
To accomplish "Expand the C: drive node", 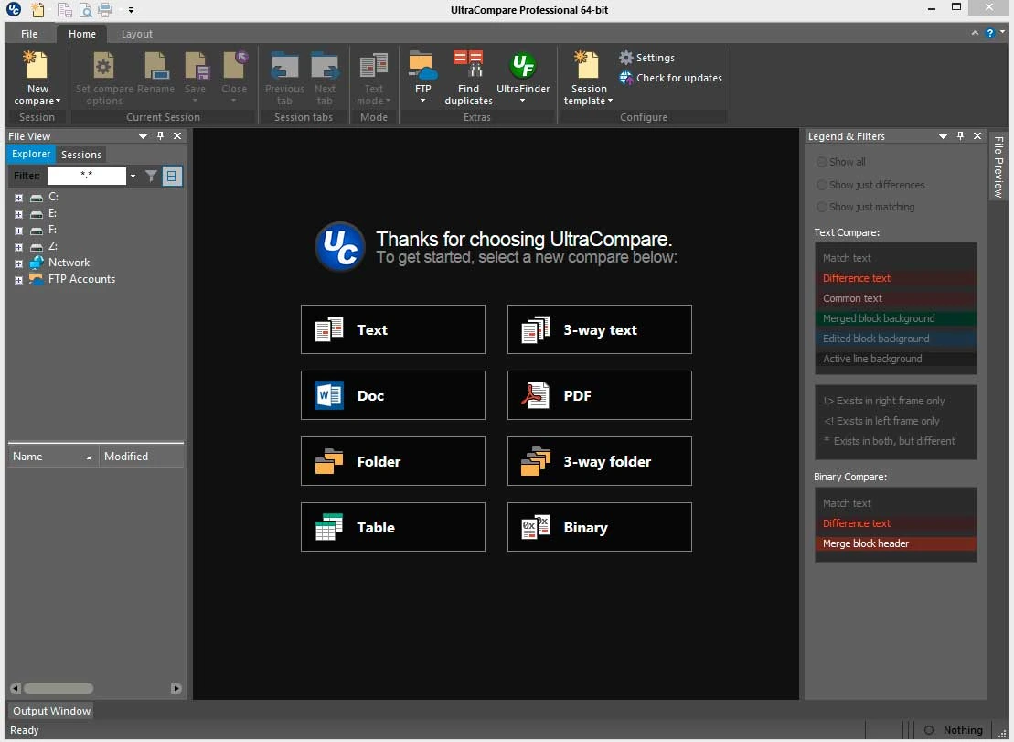I will 19,198.
